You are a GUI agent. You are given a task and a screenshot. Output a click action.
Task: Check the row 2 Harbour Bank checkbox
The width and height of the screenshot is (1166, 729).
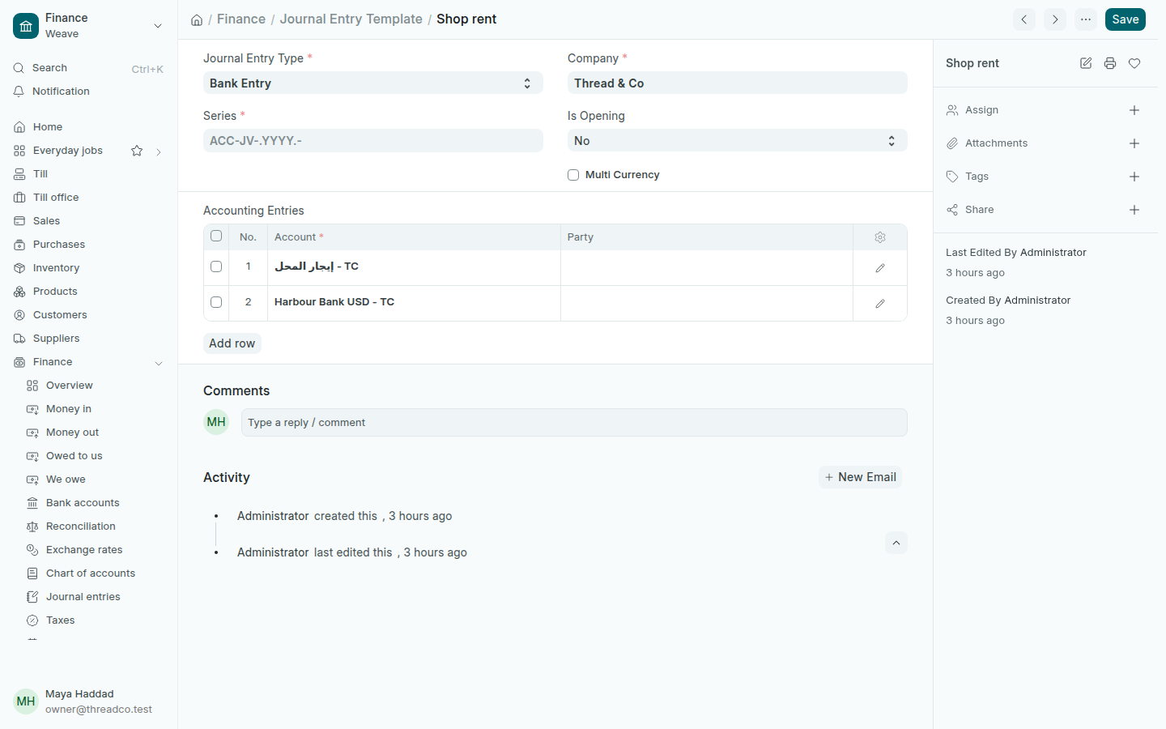tap(216, 302)
